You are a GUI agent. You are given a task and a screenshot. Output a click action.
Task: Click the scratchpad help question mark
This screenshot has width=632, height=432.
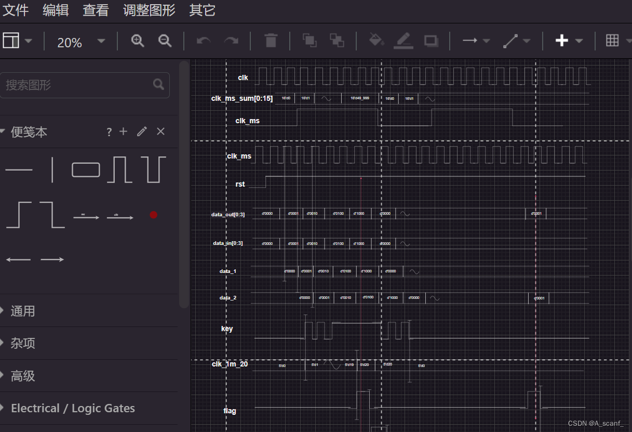coord(109,132)
